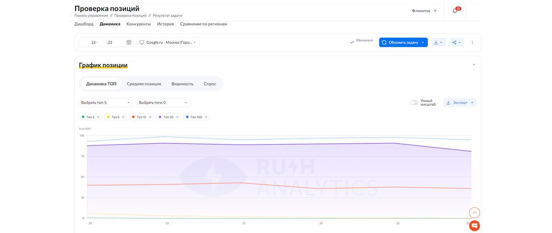Switch to the История tab

tap(166, 24)
